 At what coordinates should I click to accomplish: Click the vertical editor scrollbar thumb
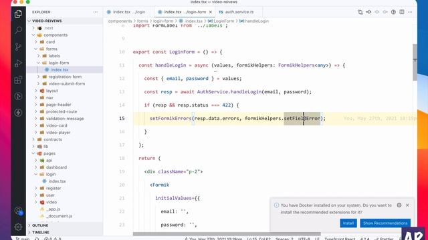(415, 62)
